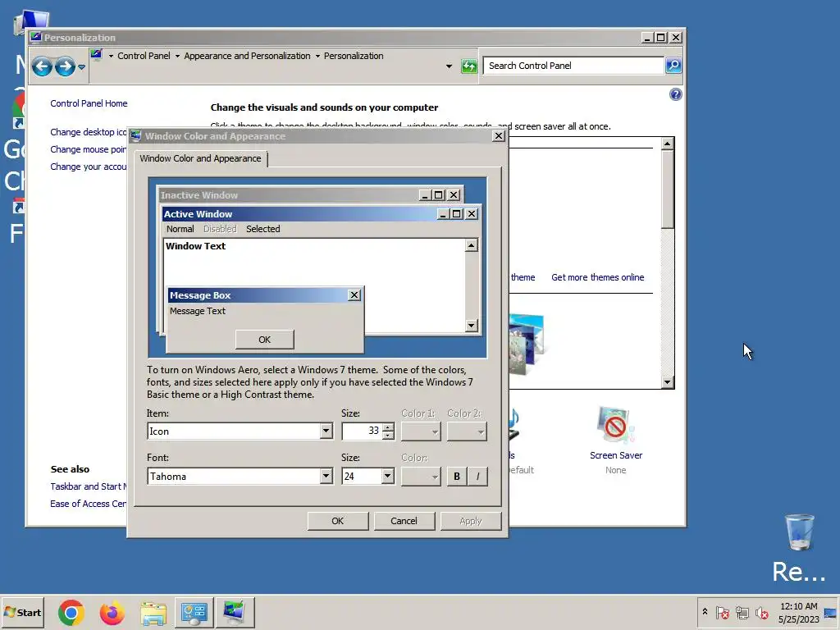Open the Font dropdown showing Tahoma
Viewport: 840px width, 630px height.
(x=326, y=477)
